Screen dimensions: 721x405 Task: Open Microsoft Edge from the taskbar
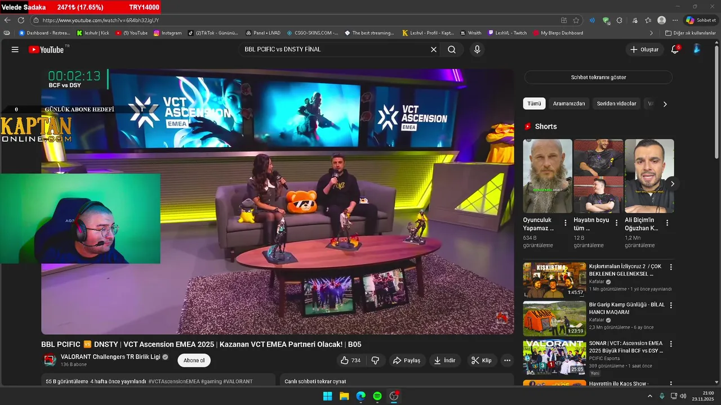(360, 396)
